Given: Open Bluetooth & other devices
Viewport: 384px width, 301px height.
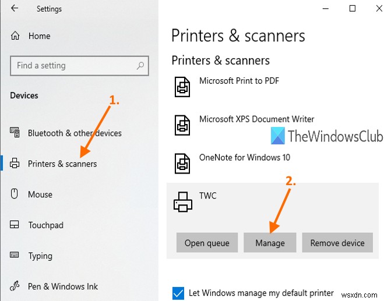Looking at the screenshot, I should 75,133.
